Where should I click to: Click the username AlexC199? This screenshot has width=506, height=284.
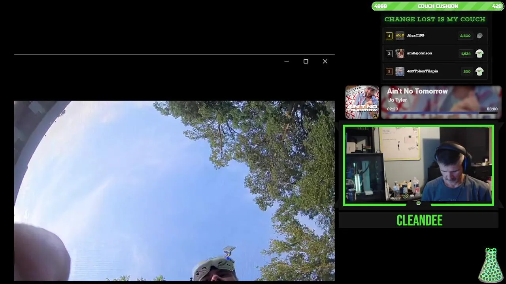[415, 35]
